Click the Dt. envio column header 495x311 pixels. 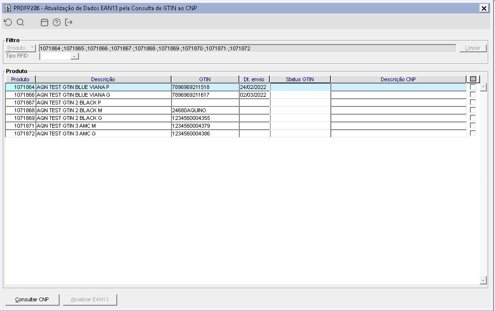[254, 79]
